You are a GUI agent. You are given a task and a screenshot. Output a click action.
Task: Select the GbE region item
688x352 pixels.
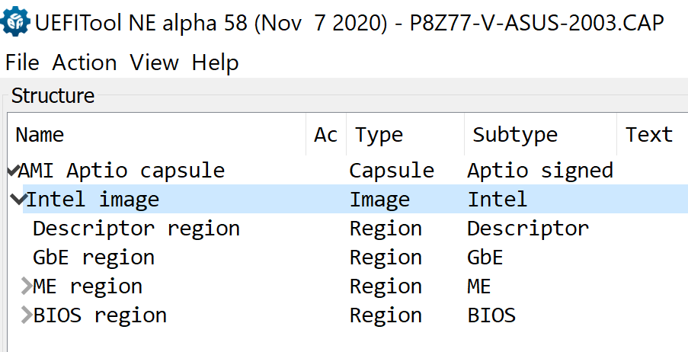93,258
